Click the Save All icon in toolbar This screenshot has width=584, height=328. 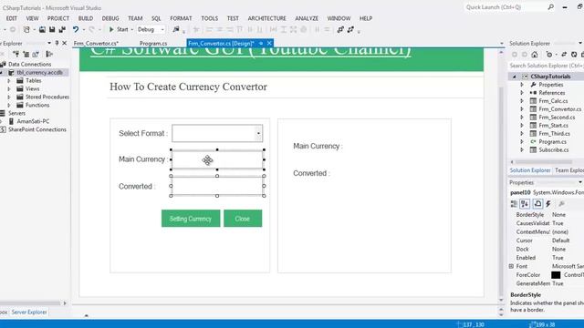point(62,29)
